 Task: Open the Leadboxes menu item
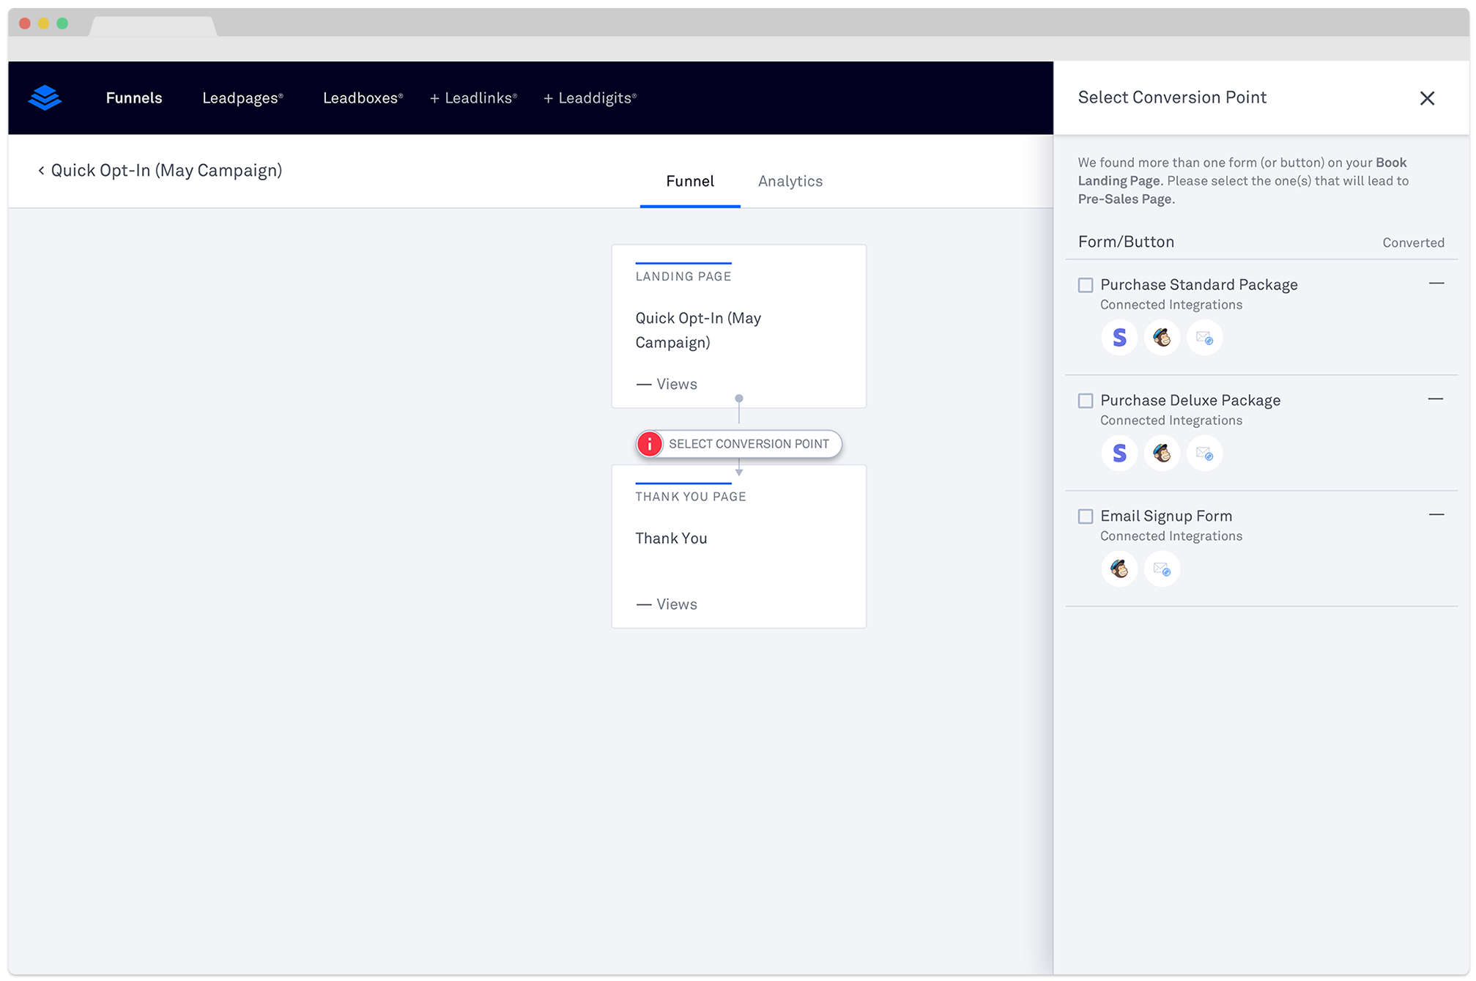tap(362, 97)
